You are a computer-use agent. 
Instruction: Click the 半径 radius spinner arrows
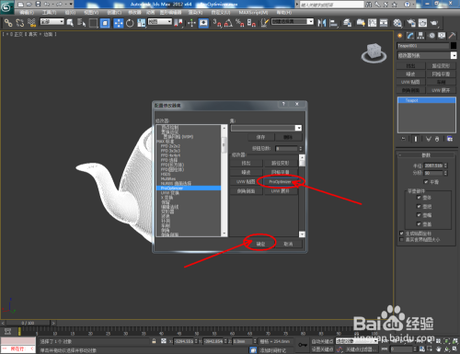(445, 166)
